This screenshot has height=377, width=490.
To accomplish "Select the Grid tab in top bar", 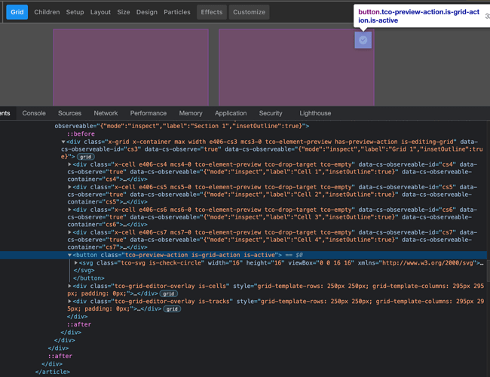I will (17, 12).
